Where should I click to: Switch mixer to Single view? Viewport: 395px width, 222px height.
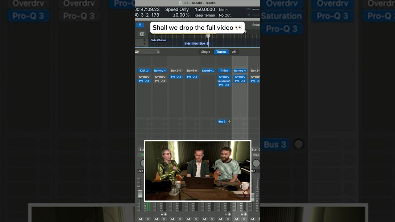click(x=206, y=52)
